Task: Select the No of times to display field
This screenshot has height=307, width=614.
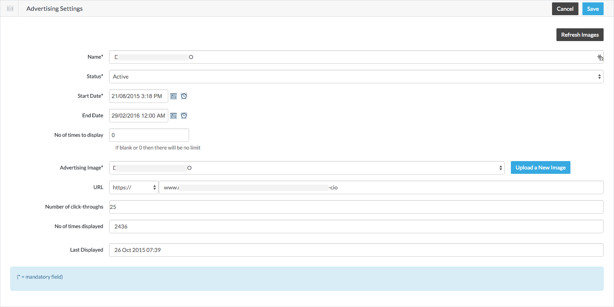Action: point(149,135)
